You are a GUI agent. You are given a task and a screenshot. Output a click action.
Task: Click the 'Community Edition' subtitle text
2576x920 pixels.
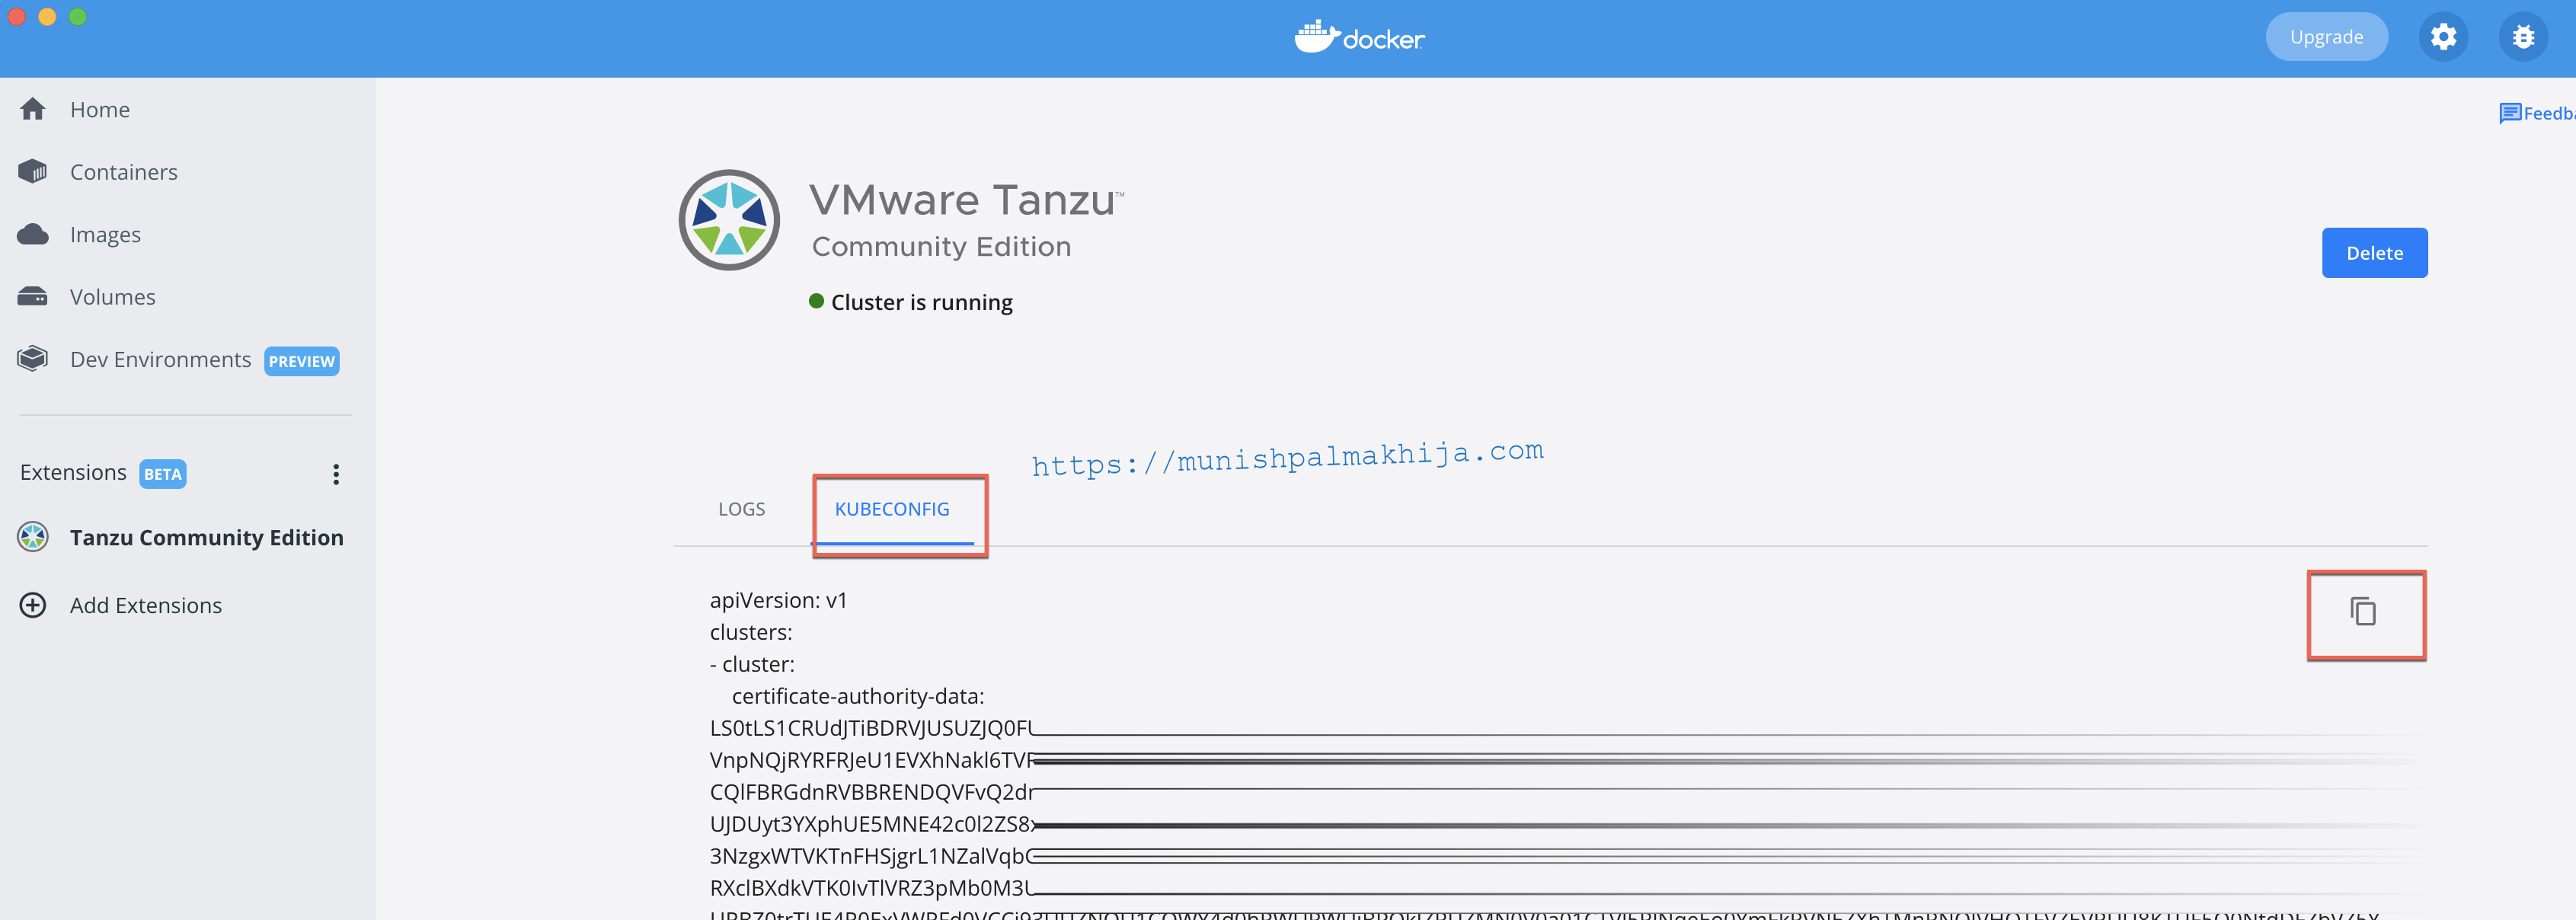pos(941,246)
